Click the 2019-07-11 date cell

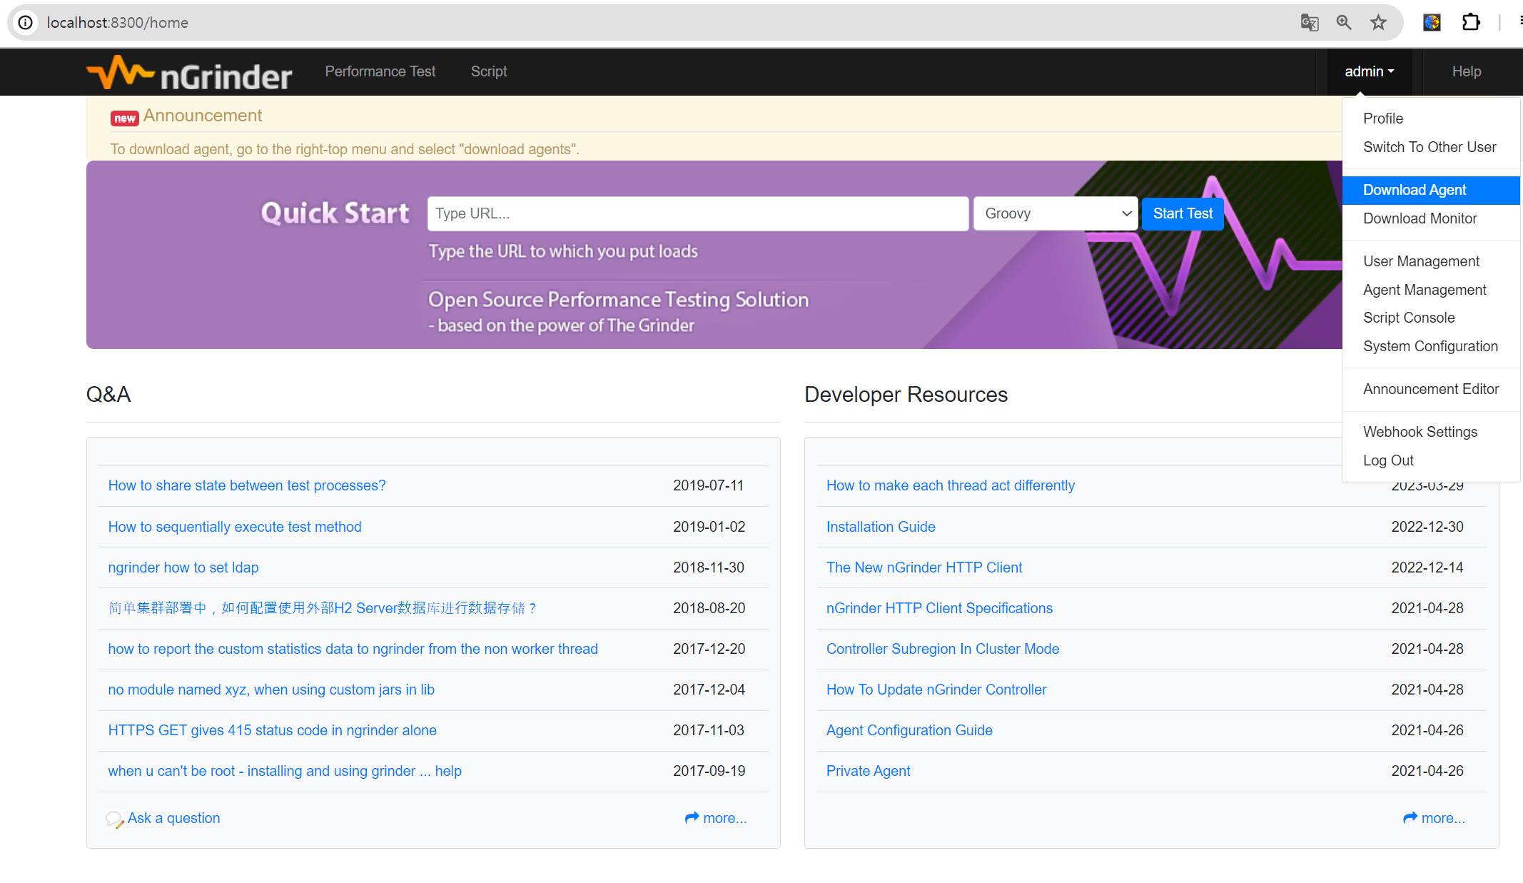[709, 485]
